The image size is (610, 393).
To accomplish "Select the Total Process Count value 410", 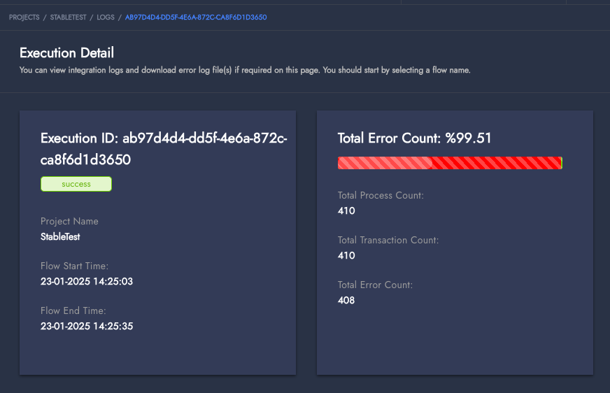I will [346, 211].
